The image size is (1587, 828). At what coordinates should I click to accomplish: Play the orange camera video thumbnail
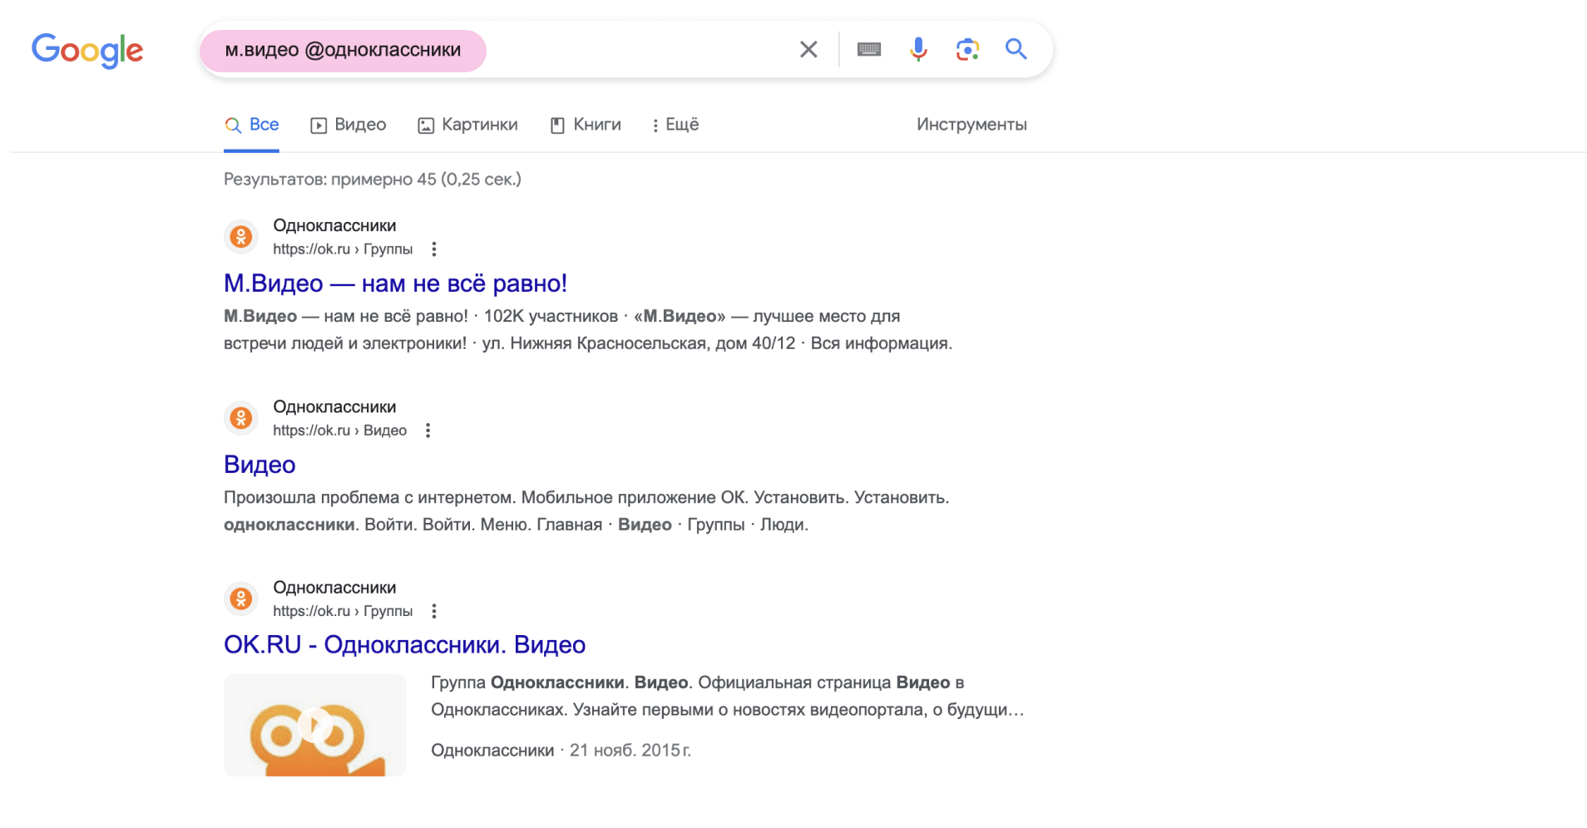(314, 725)
